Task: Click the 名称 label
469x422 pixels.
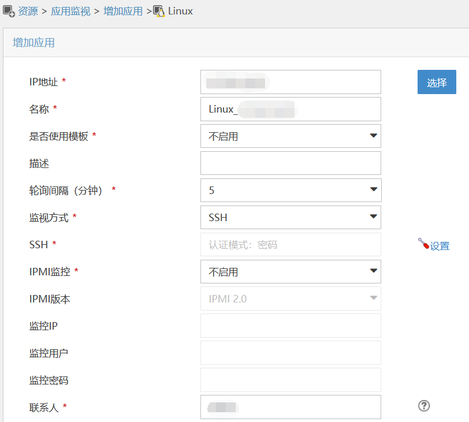Action: click(x=39, y=109)
